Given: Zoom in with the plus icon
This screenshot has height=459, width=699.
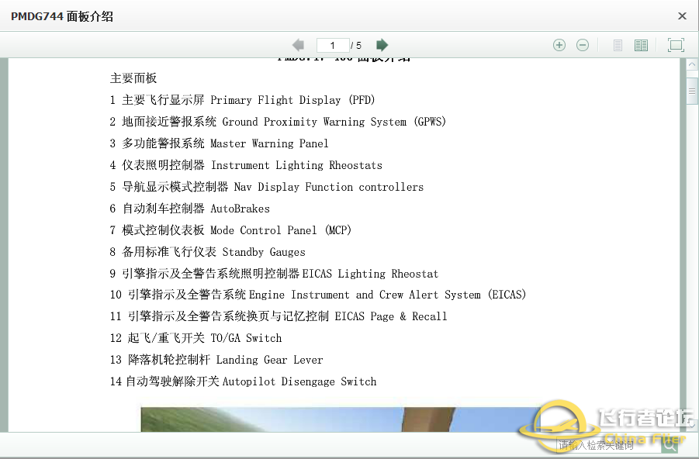Looking at the screenshot, I should click(559, 45).
